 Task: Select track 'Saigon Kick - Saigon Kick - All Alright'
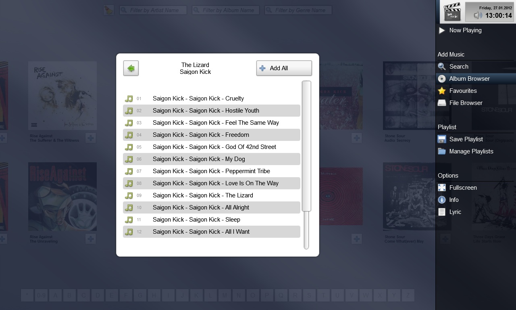(x=212, y=207)
